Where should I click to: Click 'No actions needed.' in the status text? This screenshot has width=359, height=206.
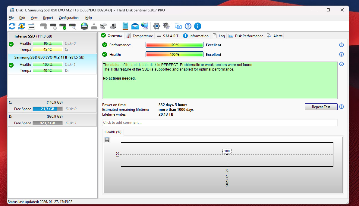[x=119, y=78]
